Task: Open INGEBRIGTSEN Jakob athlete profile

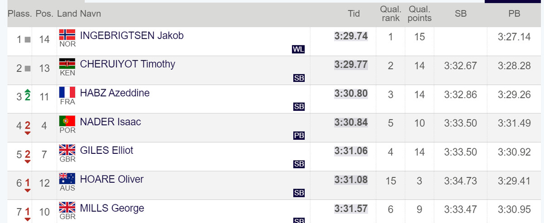Action: (131, 35)
